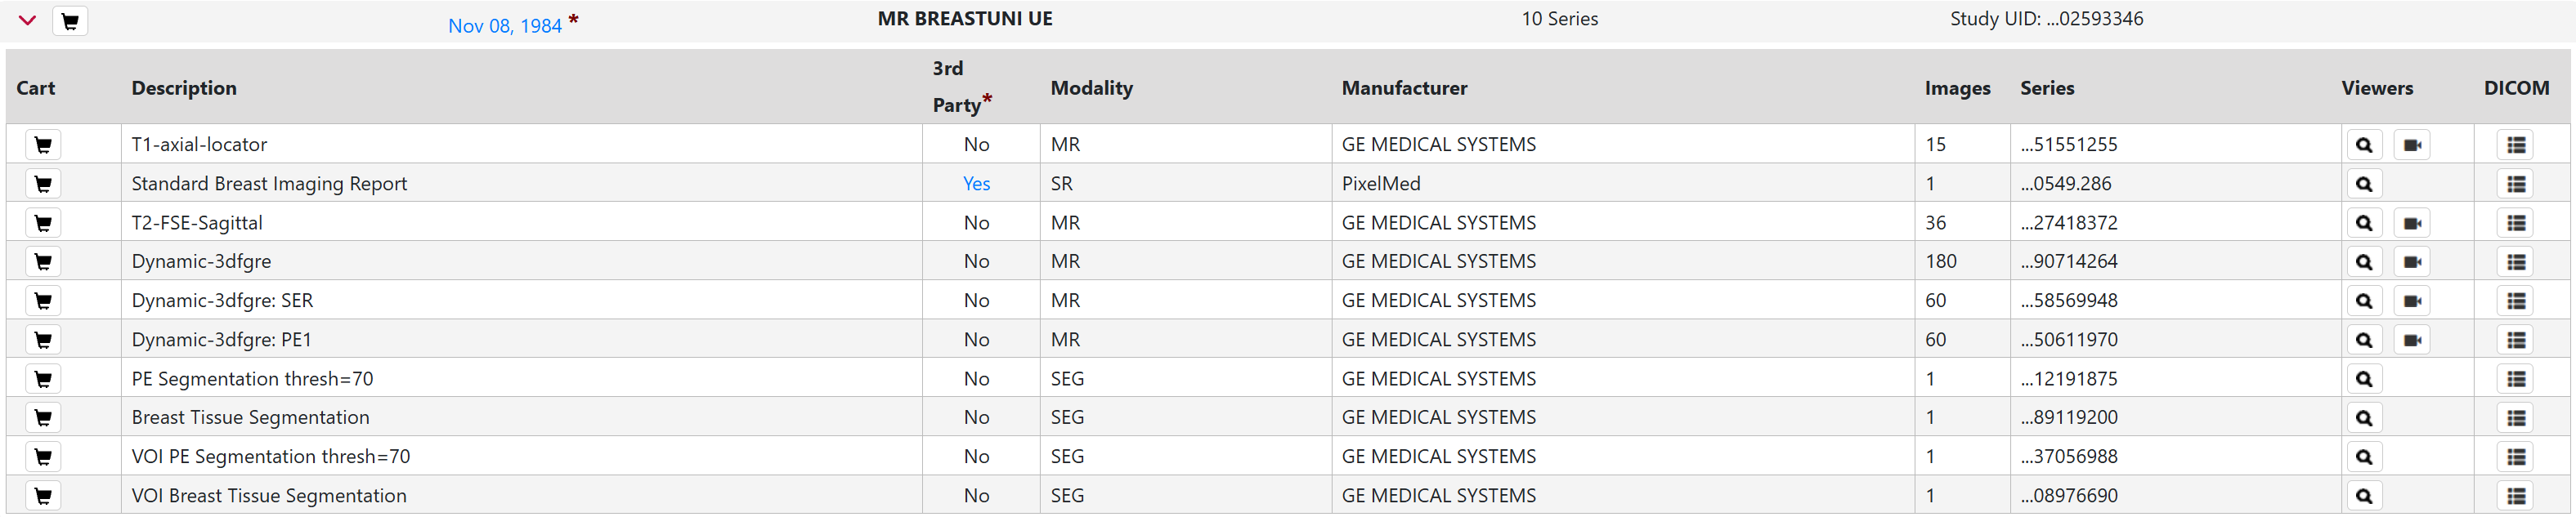Open cine video viewer for T1-axial-locator
Screen dimensions: 2576x517
tap(2412, 145)
